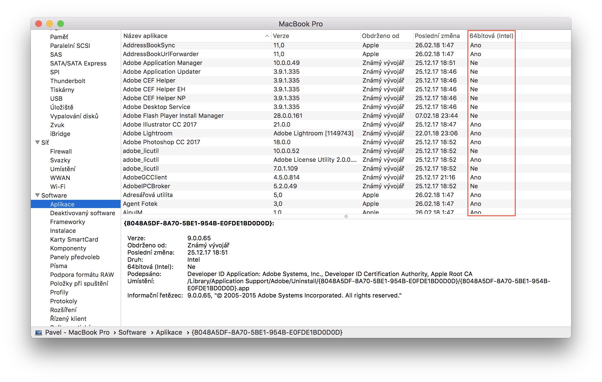The width and height of the screenshot is (602, 382).
Task: Click Software in the path bar
Action: [x=132, y=332]
